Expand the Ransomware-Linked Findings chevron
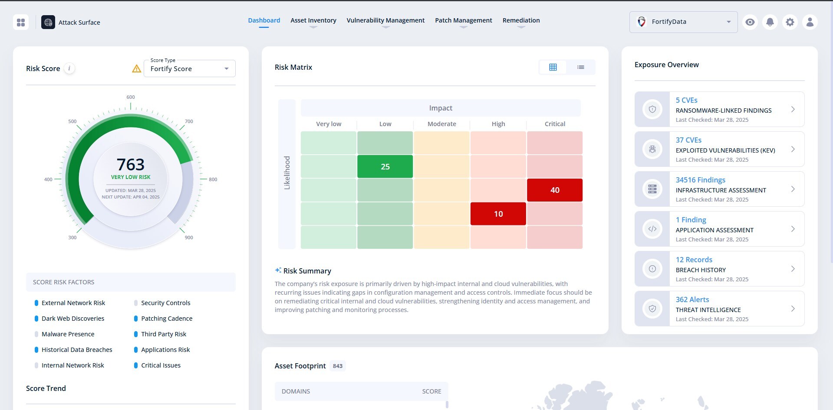Screen dimensions: 833x410 (793, 109)
